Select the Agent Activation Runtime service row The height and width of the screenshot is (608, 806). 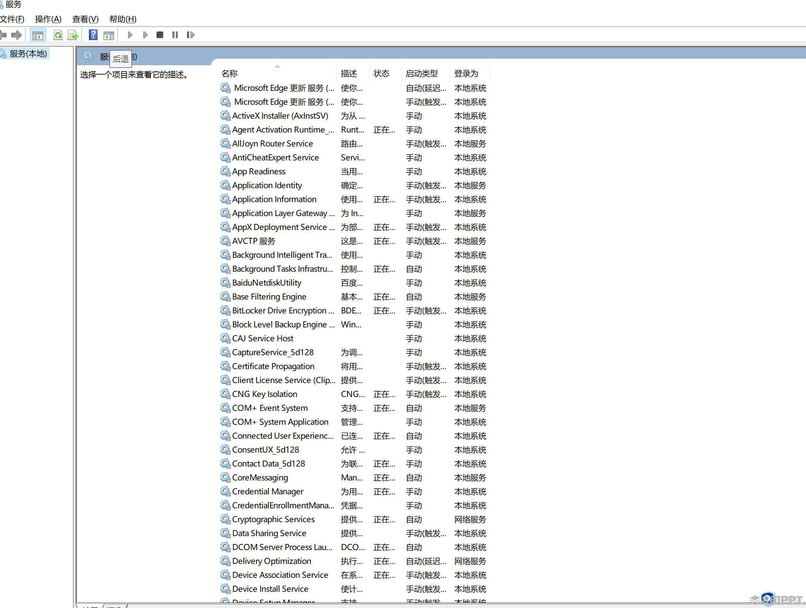(x=354, y=130)
